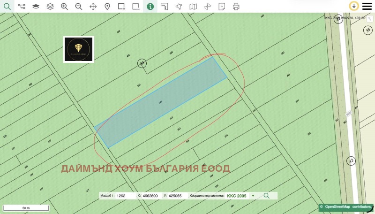Open the search tool in toolbar
Viewport: 375px width, 214px height.
point(7,7)
